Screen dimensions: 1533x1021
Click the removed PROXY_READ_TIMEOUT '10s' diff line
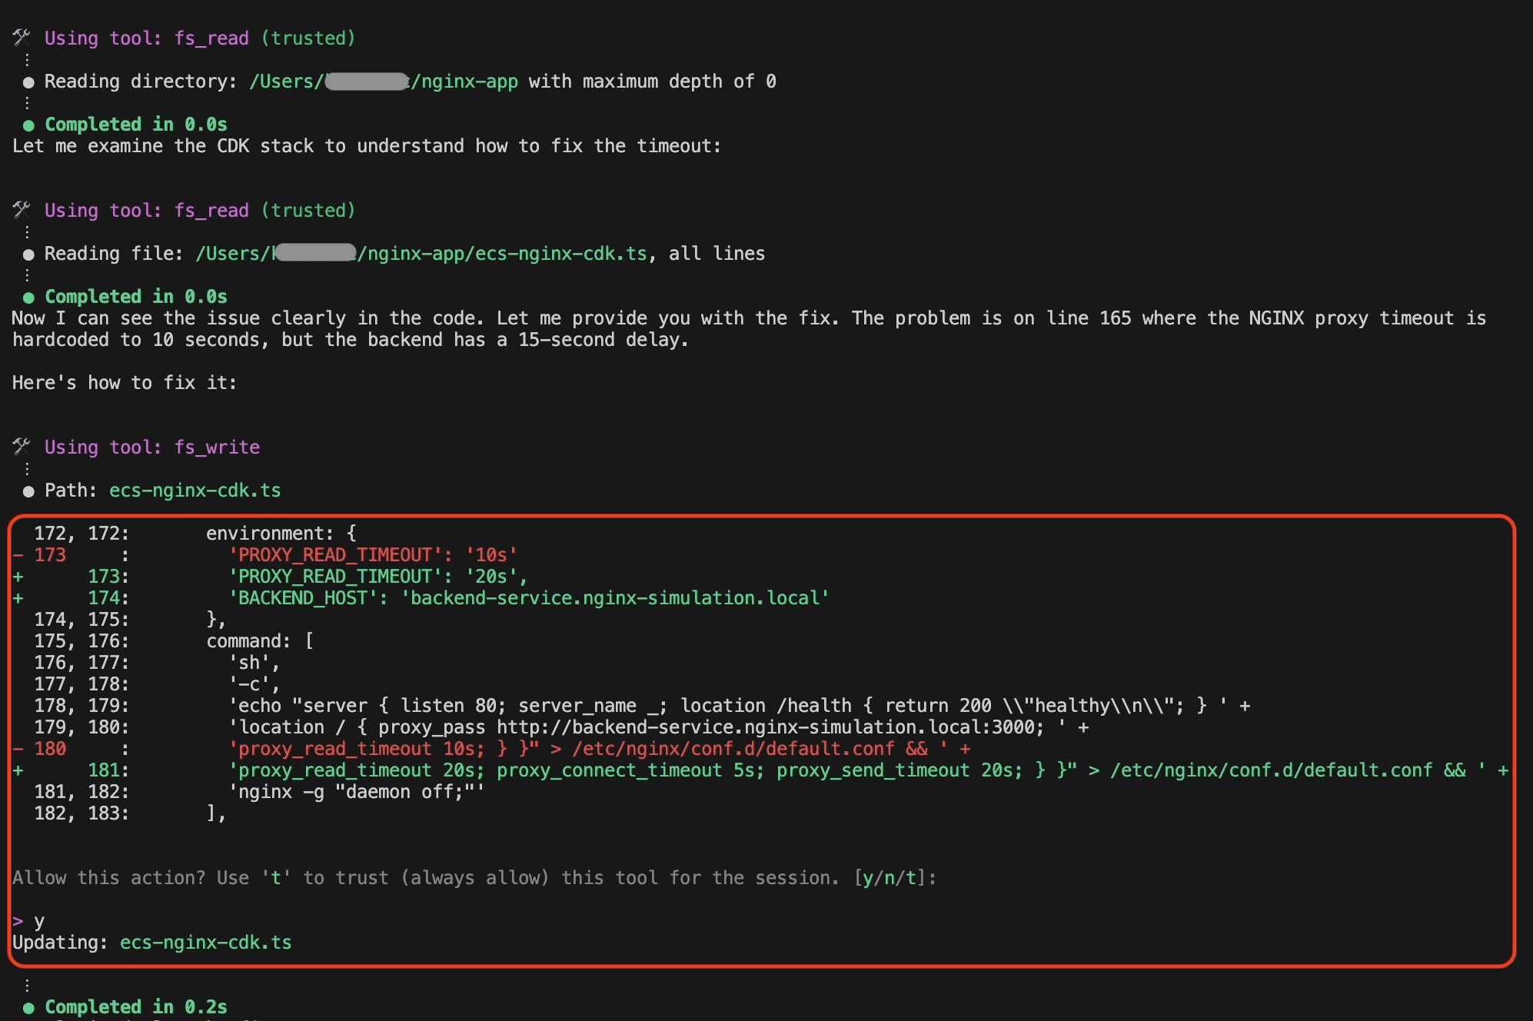pos(369,554)
